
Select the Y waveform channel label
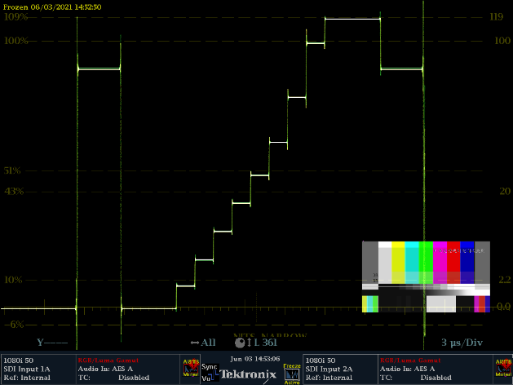coord(52,343)
